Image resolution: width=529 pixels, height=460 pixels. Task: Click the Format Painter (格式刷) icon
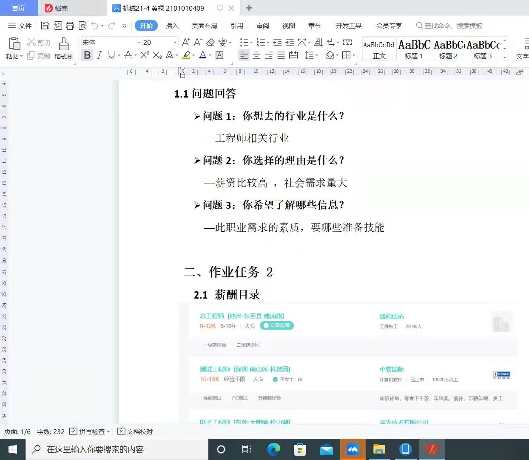coord(64,48)
